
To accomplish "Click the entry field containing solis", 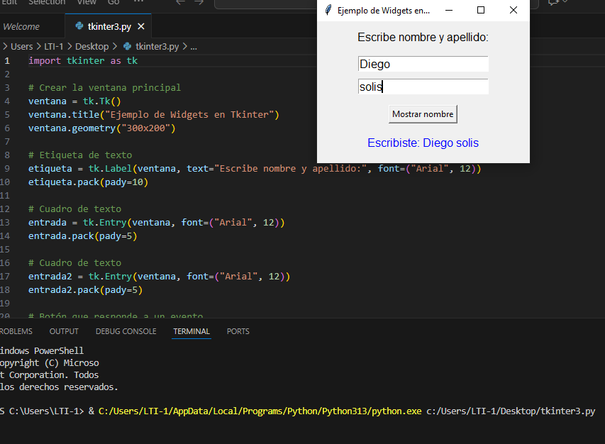I will click(x=423, y=87).
